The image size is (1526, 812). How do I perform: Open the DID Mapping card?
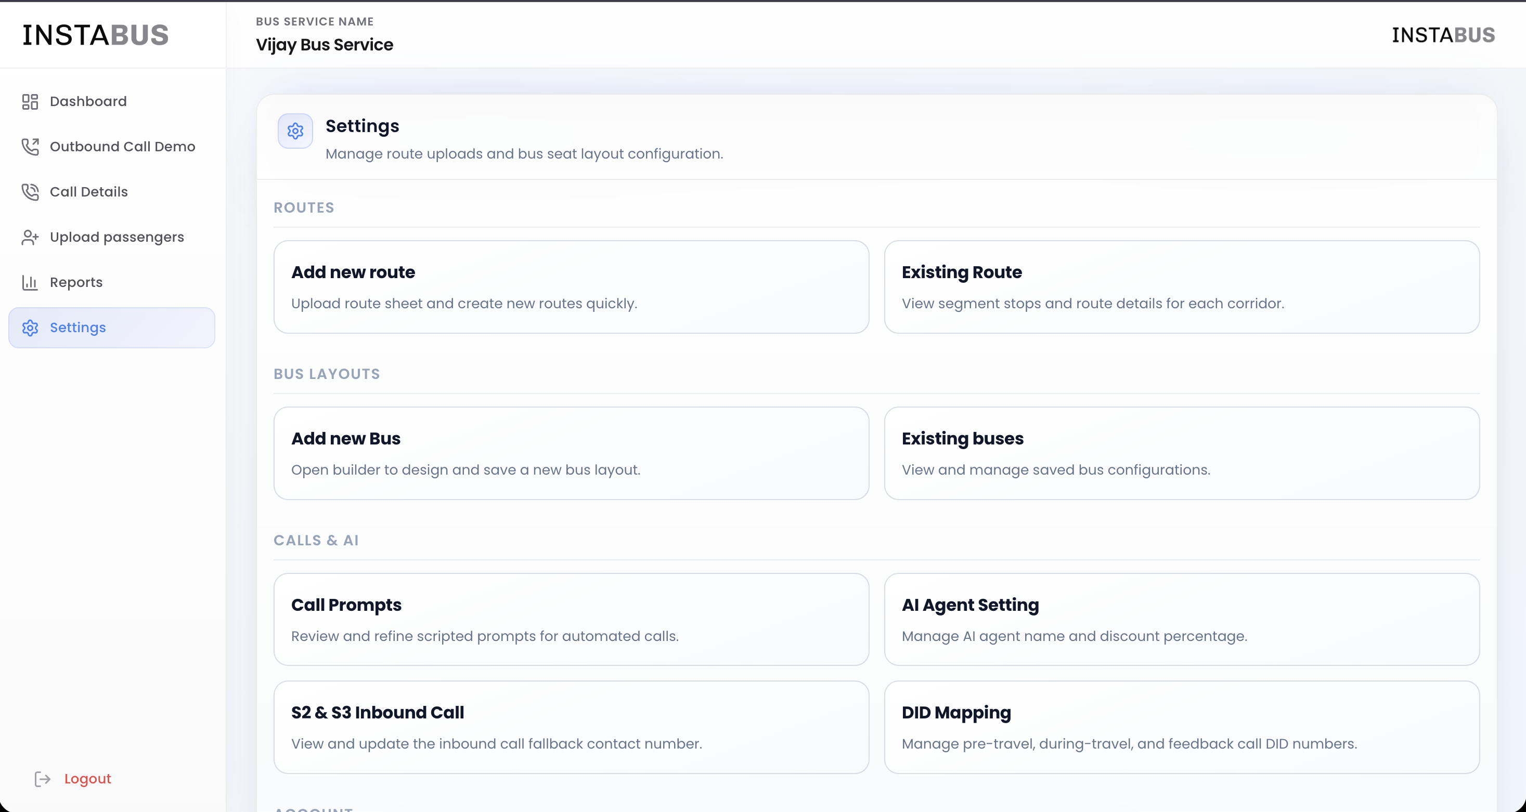point(1182,727)
